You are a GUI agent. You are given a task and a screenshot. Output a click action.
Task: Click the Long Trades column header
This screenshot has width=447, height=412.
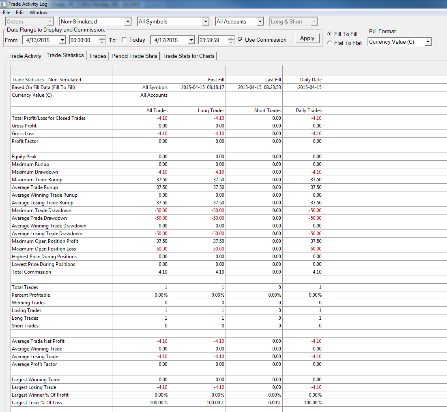211,110
